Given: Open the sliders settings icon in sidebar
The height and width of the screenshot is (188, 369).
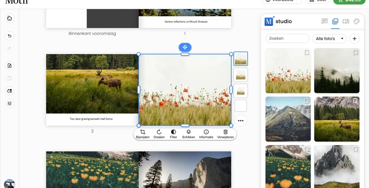Looking at the screenshot, I should [x=9, y=104].
